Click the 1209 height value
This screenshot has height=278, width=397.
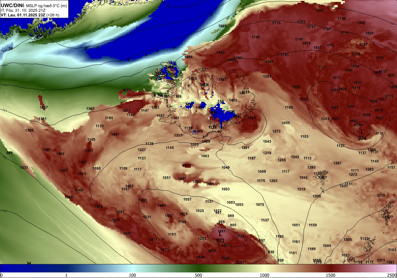(x=317, y=196)
